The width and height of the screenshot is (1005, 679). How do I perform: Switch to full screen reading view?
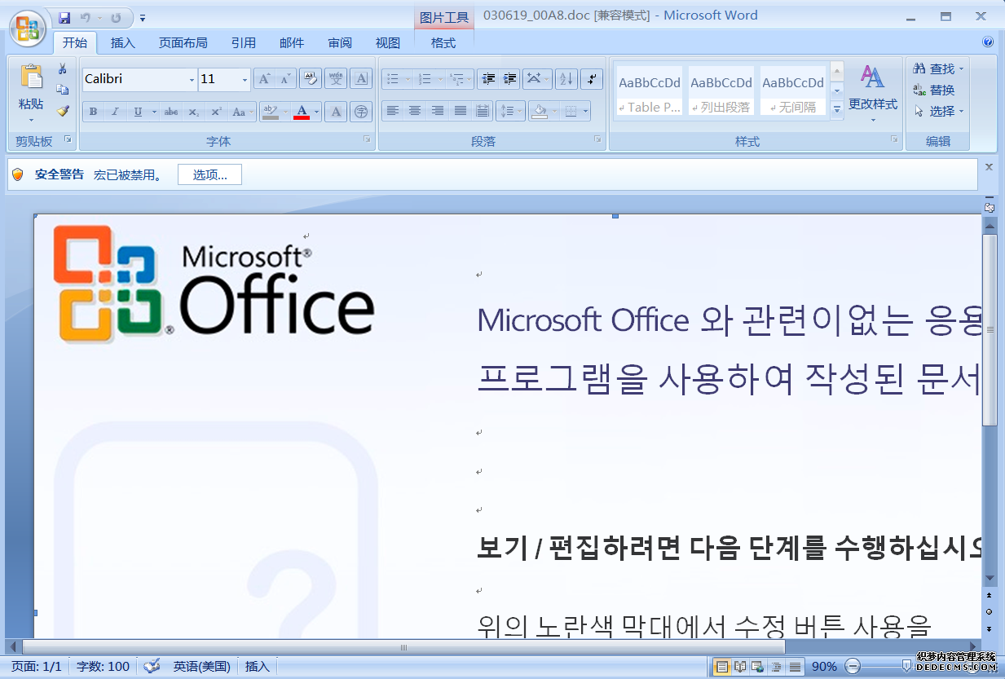[739, 667]
